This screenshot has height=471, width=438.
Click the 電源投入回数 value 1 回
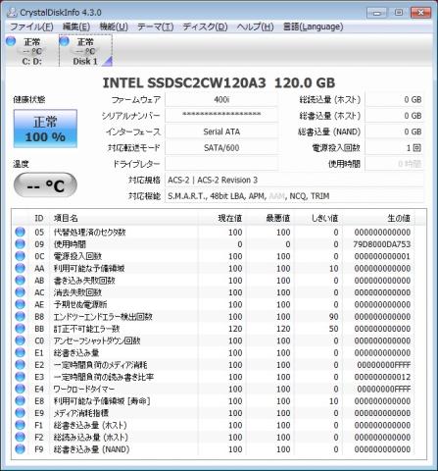(394, 147)
